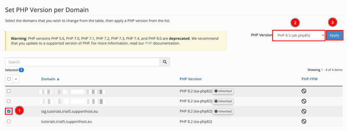Image resolution: width=347 pixels, height=131 pixels.
Task: Click the Selected count badge
Action: tap(21, 70)
